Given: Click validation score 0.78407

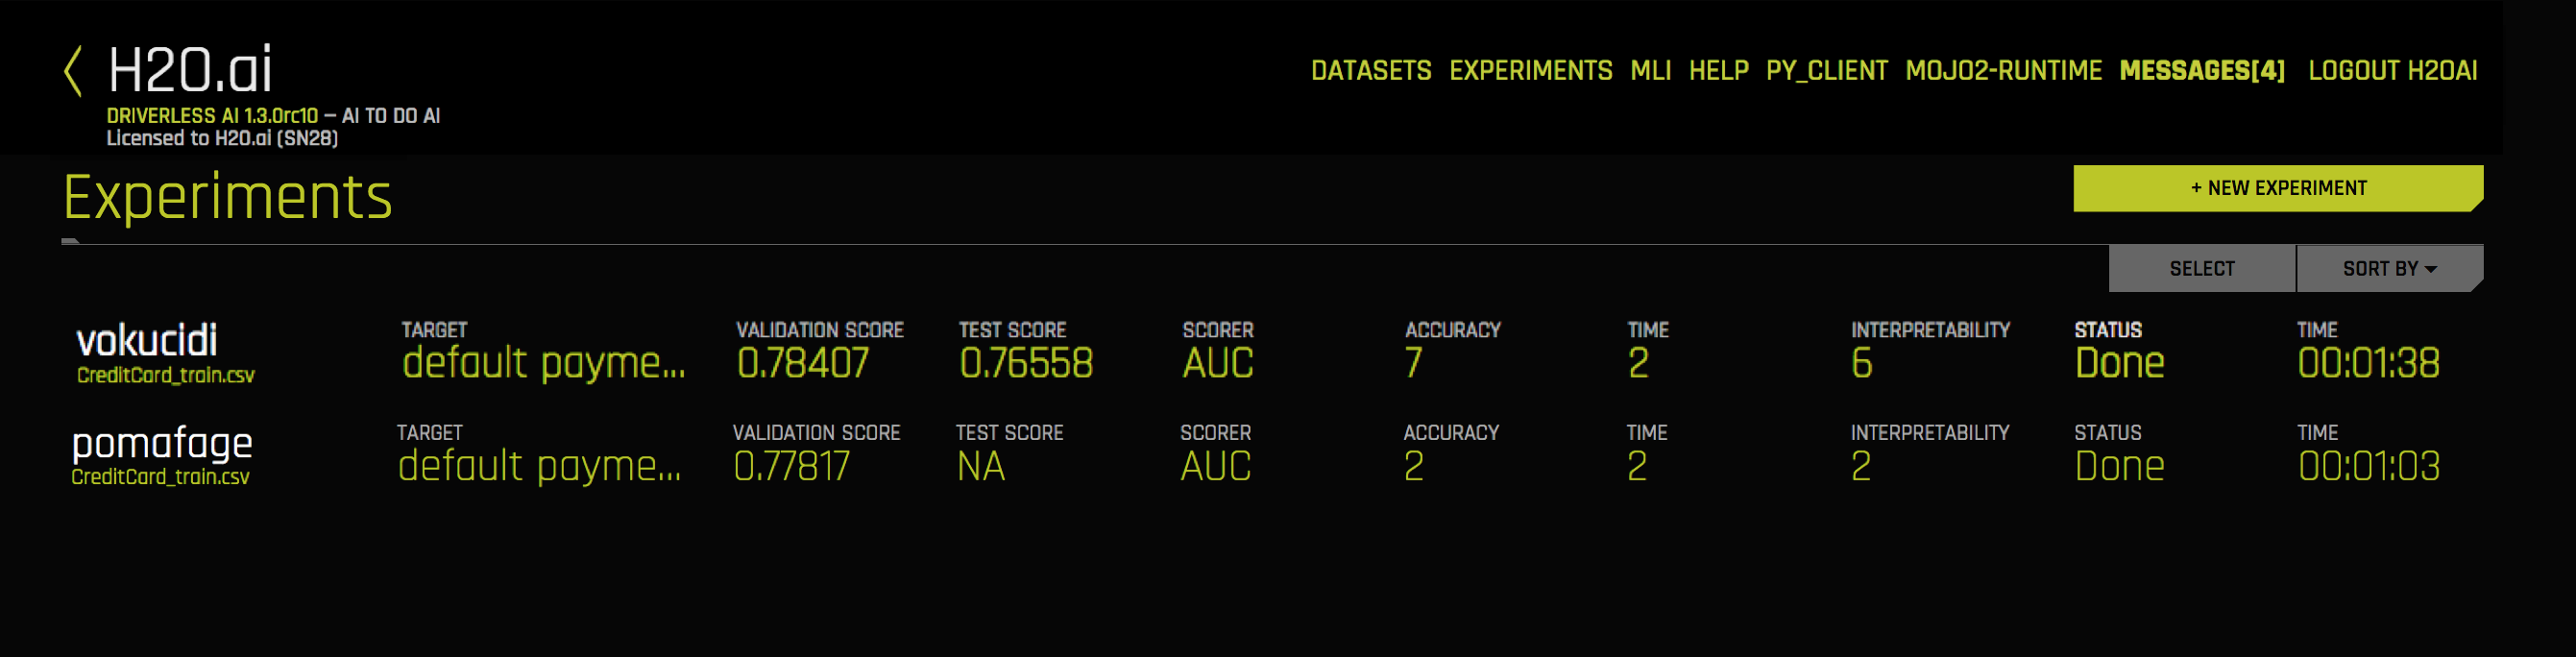Looking at the screenshot, I should (x=803, y=363).
